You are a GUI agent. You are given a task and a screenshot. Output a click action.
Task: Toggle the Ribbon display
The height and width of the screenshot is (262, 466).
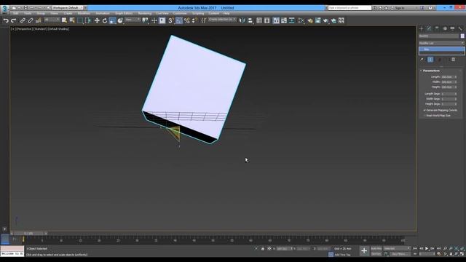276,20
